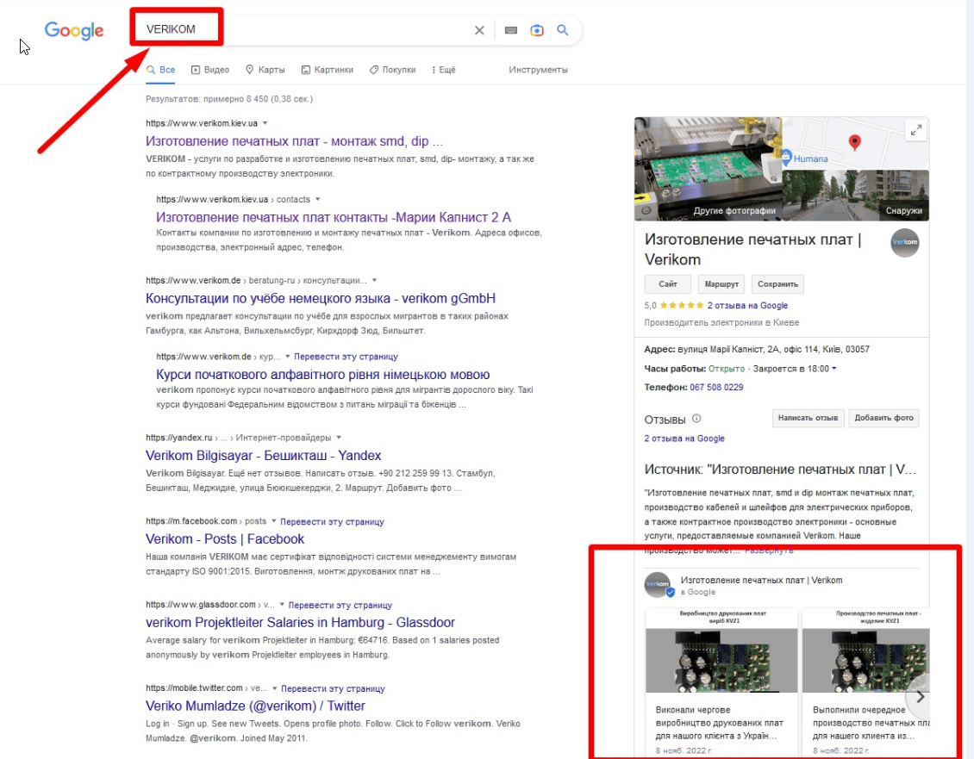Expand working hours dropdown arrow

pos(834,369)
